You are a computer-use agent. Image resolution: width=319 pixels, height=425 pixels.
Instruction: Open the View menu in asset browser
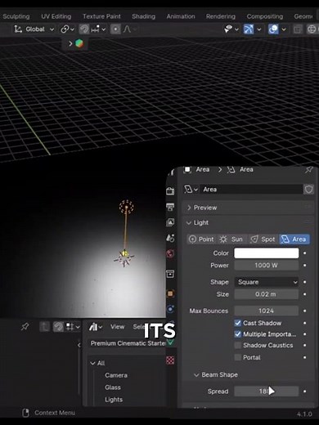(x=118, y=327)
